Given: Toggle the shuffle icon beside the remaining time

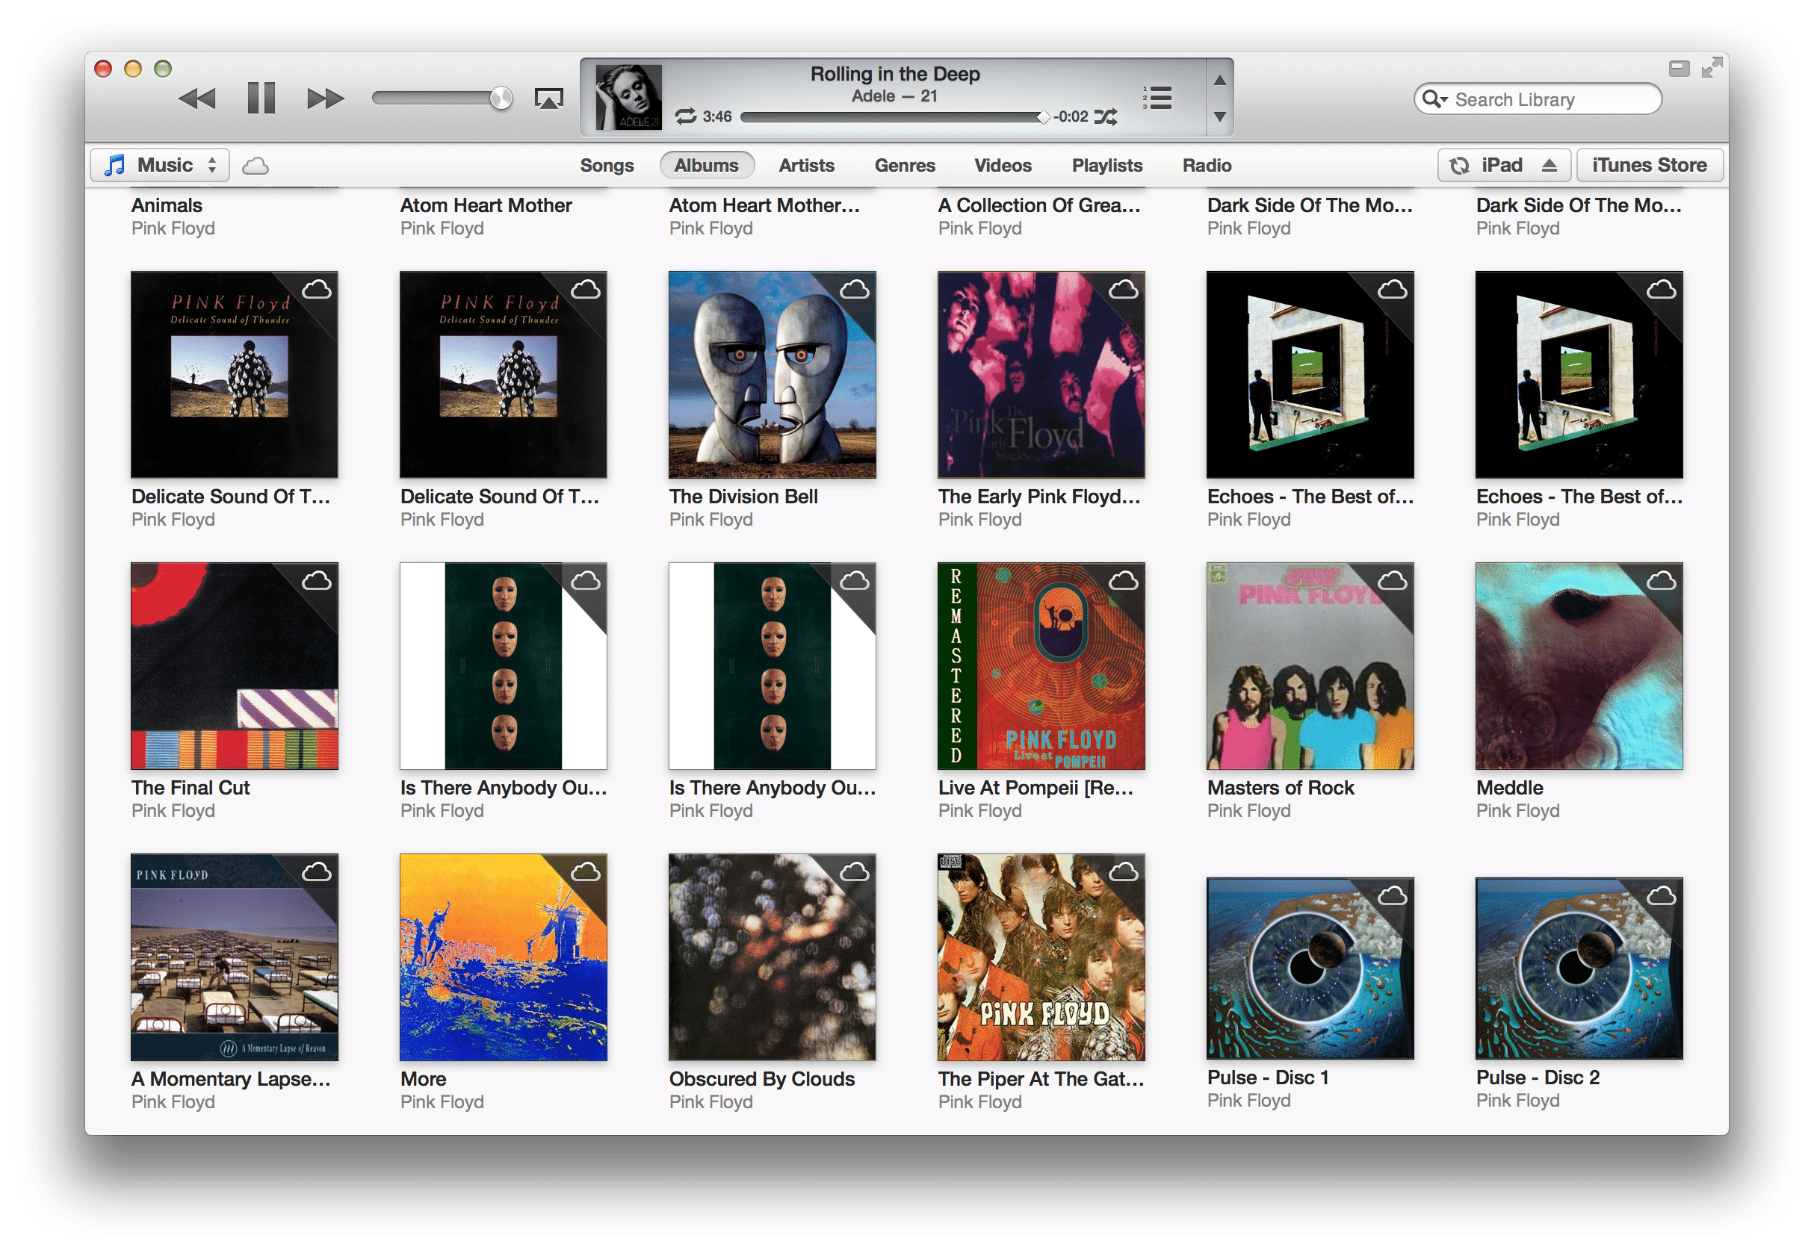Looking at the screenshot, I should tap(1105, 116).
